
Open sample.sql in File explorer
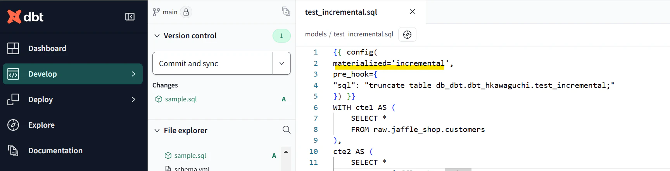[190, 156]
